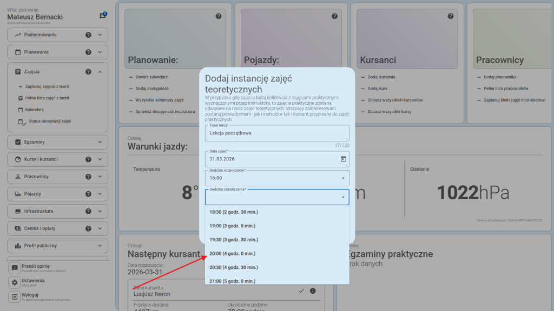Expand the Pojazdy sidebar section

100,194
